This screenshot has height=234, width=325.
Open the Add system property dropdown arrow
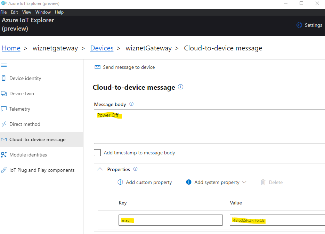point(244,182)
